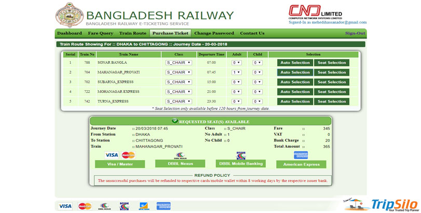Click the DBBL Nexus logo icon in the payment panel

click(180, 155)
